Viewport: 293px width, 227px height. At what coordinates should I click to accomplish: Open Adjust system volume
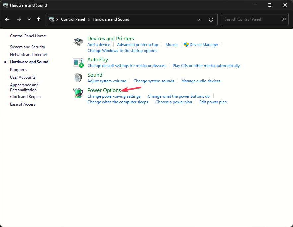[107, 81]
